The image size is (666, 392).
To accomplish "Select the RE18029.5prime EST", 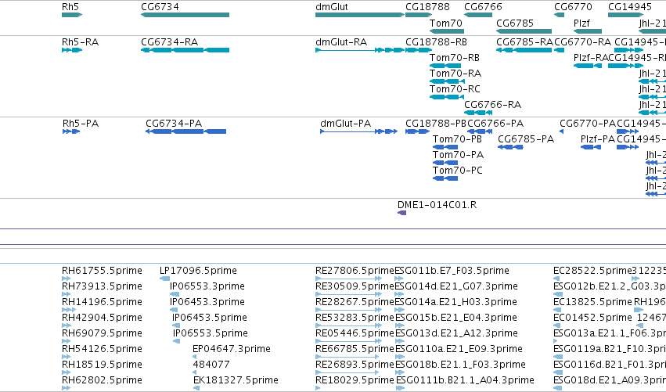I will point(355,380).
